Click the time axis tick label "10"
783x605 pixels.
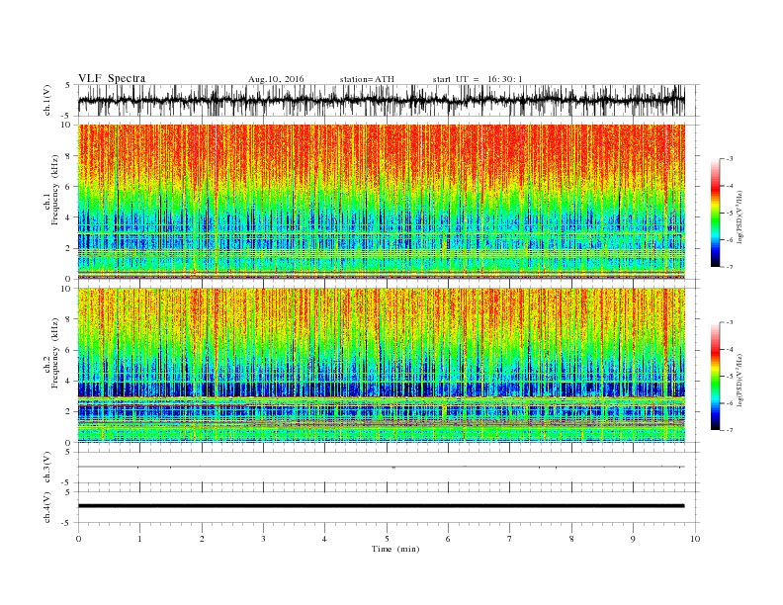coord(695,539)
